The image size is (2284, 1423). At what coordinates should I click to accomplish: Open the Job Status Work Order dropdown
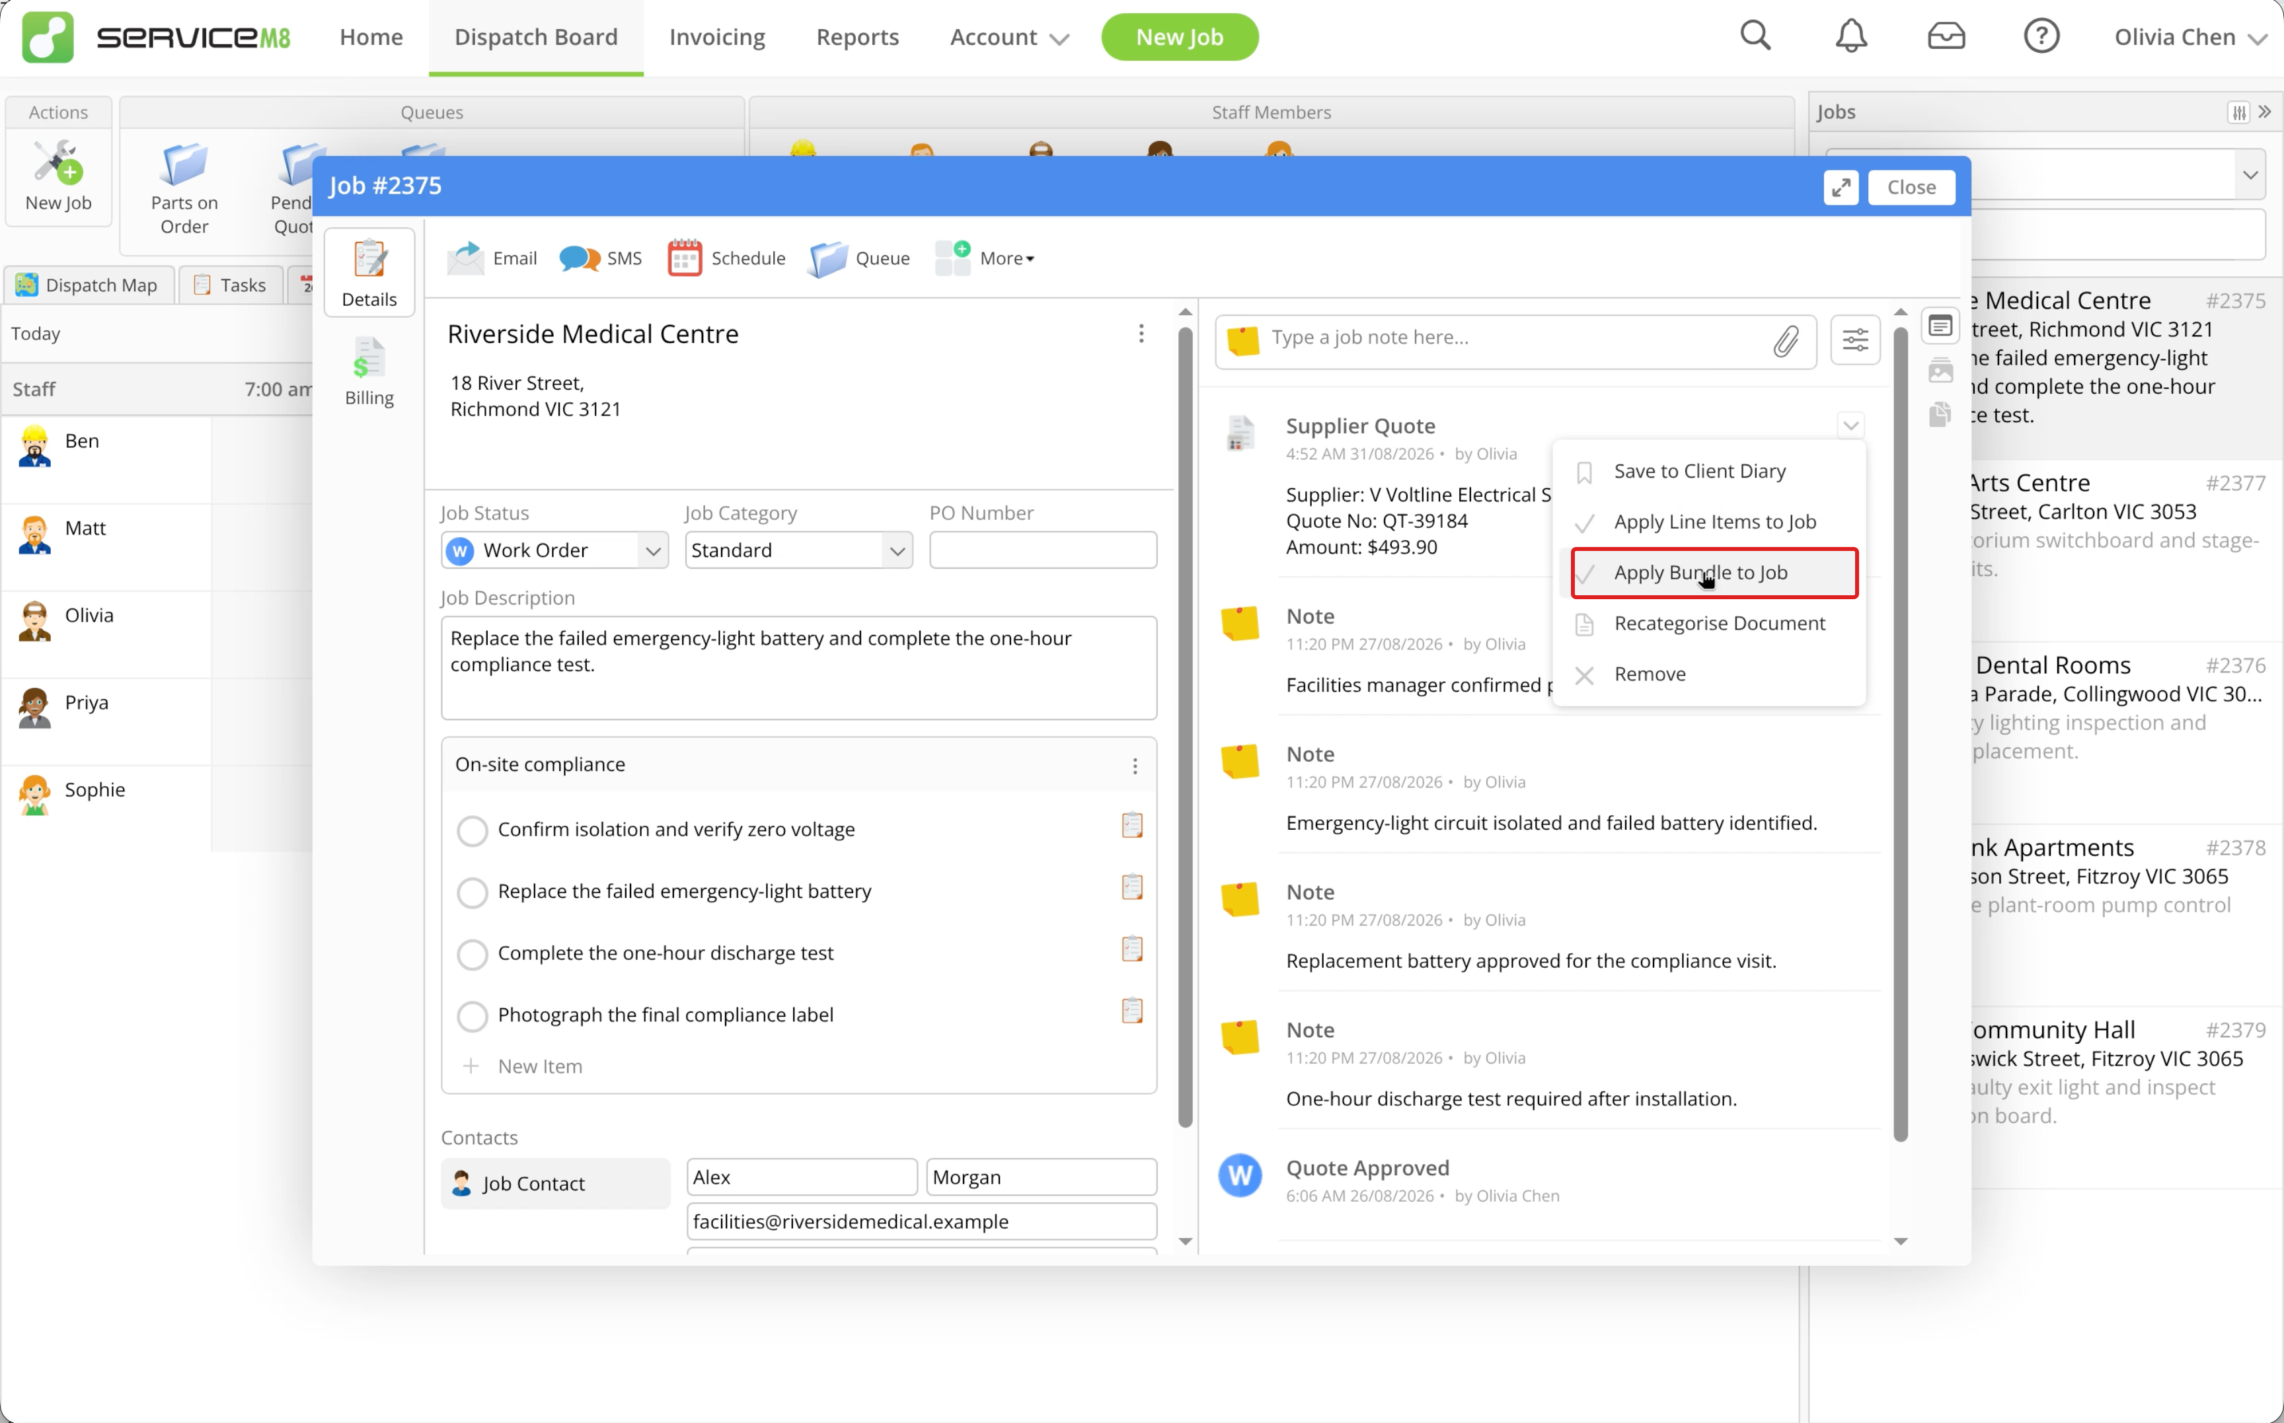point(554,550)
